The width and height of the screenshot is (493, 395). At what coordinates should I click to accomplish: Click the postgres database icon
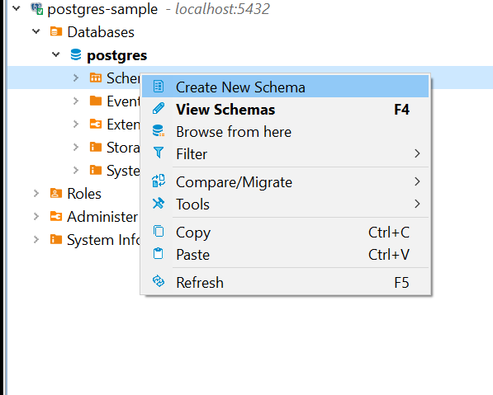[76, 54]
